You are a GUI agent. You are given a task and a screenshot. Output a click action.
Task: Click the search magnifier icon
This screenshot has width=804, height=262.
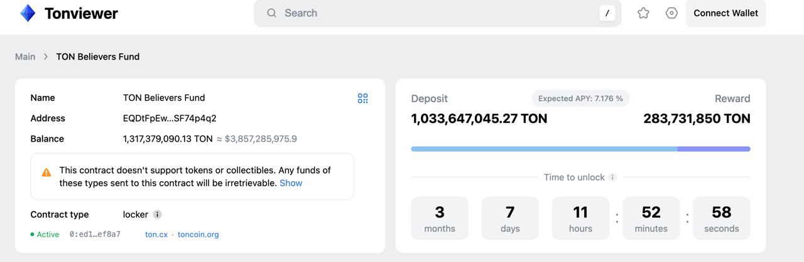pos(271,13)
